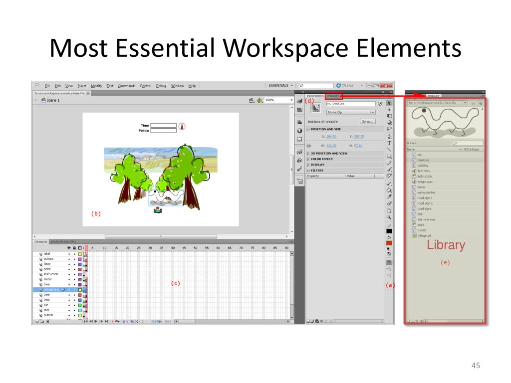511x383 pixels.
Task: Collapse the POSITION AND SIZE section
Action: [x=308, y=129]
